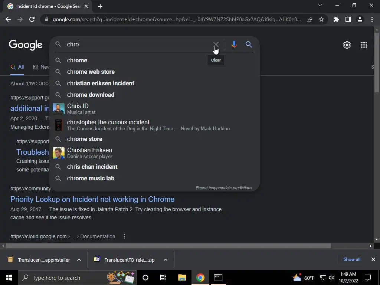Viewport: 380px width, 285px height.
Task: Toggle the Chrome side panel
Action: click(x=348, y=19)
